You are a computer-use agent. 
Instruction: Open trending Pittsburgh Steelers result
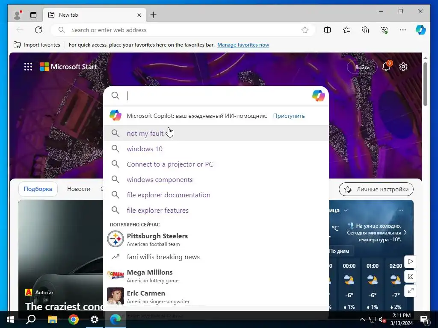(216, 239)
